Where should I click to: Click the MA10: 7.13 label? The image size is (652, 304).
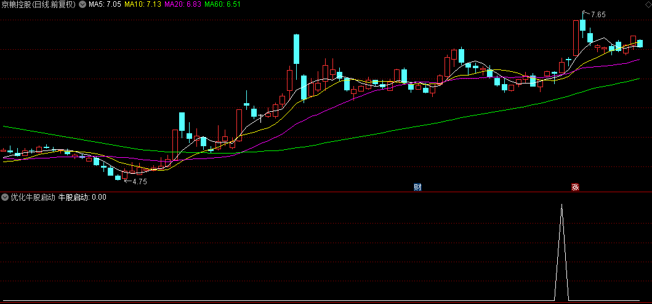143,4
